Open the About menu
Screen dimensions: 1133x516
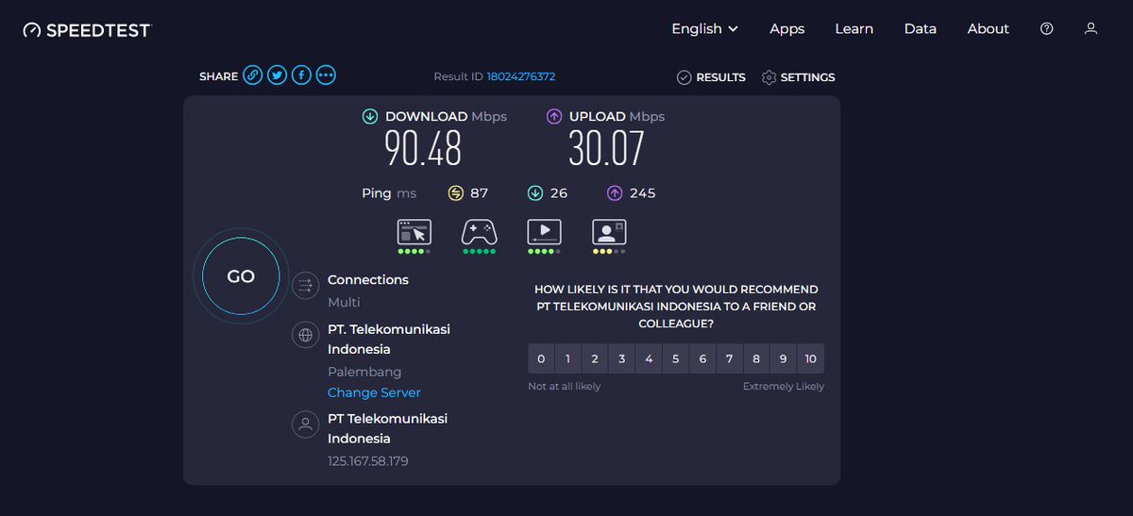[x=988, y=28]
